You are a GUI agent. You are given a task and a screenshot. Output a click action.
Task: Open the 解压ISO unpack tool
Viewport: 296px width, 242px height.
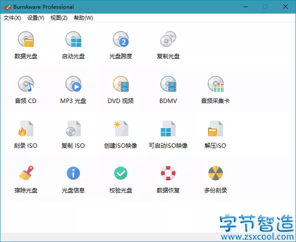coord(216,135)
